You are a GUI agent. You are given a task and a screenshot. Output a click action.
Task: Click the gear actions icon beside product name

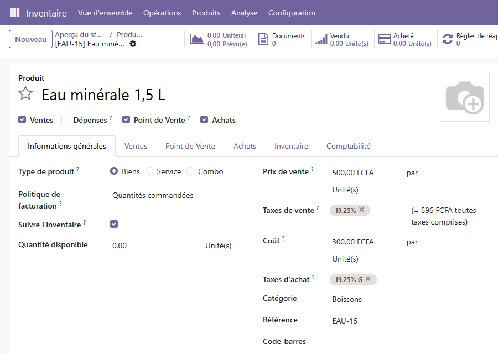(x=133, y=44)
